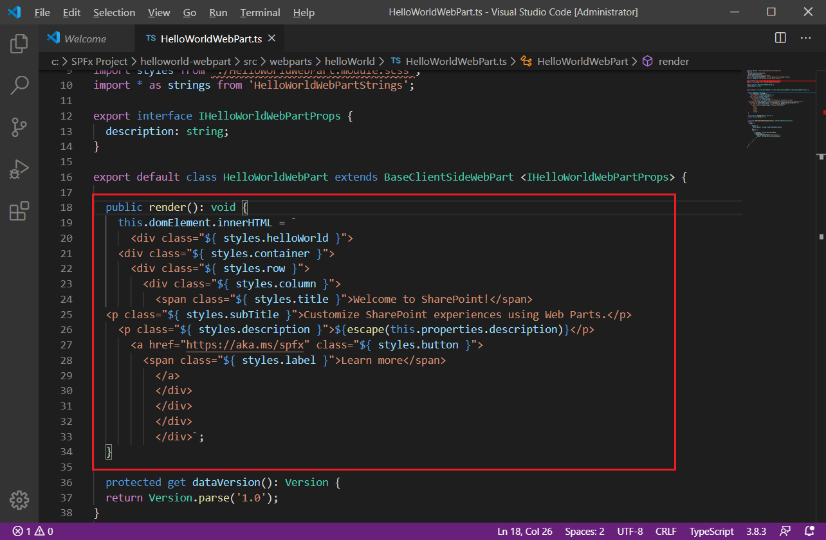Open the Source Control view
The height and width of the screenshot is (540, 826).
pos(19,127)
